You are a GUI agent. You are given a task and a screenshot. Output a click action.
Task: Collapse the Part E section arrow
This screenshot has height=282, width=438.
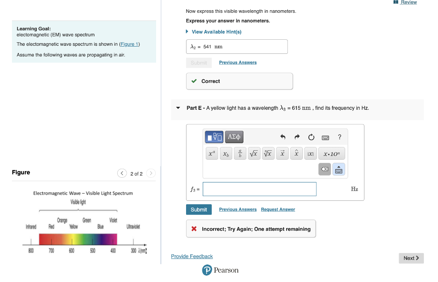click(x=178, y=108)
